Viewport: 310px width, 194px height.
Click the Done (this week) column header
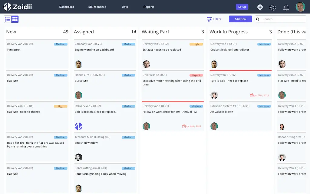pos(292,32)
